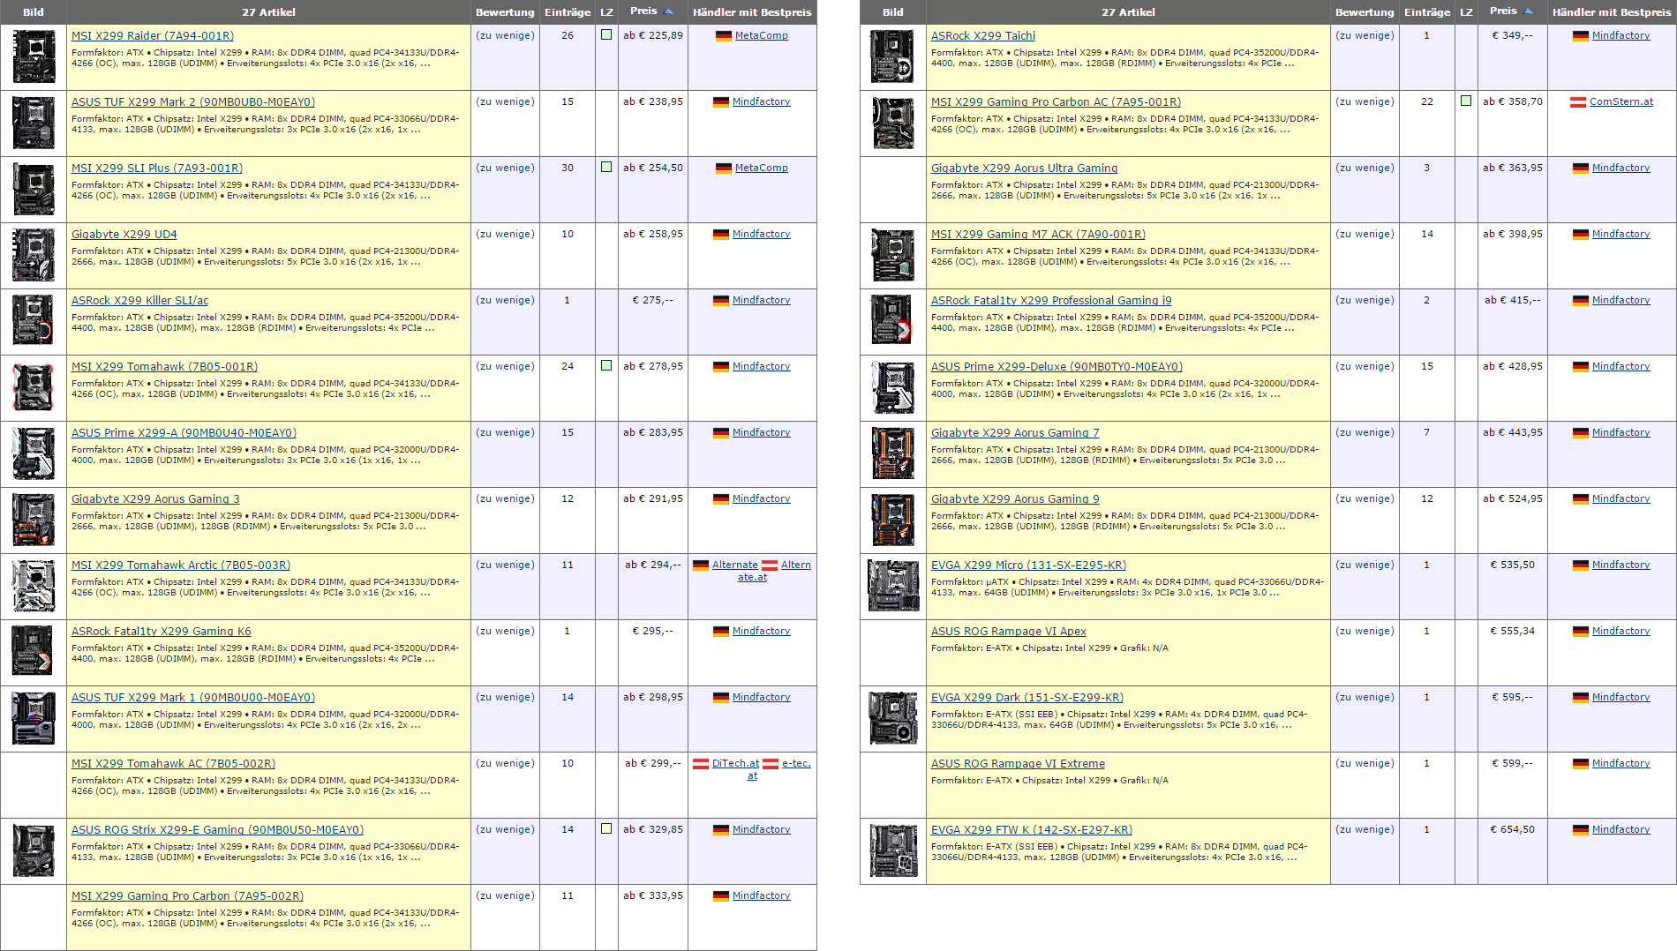This screenshot has height=951, width=1677.
Task: Toggle LZ checkbox for MSI X299 Gaming Pro Carbon AC
Action: [1466, 101]
